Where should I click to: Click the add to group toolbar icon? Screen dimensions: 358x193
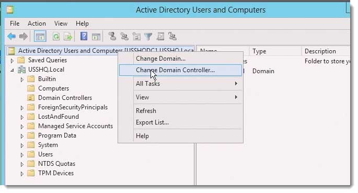pos(172,36)
